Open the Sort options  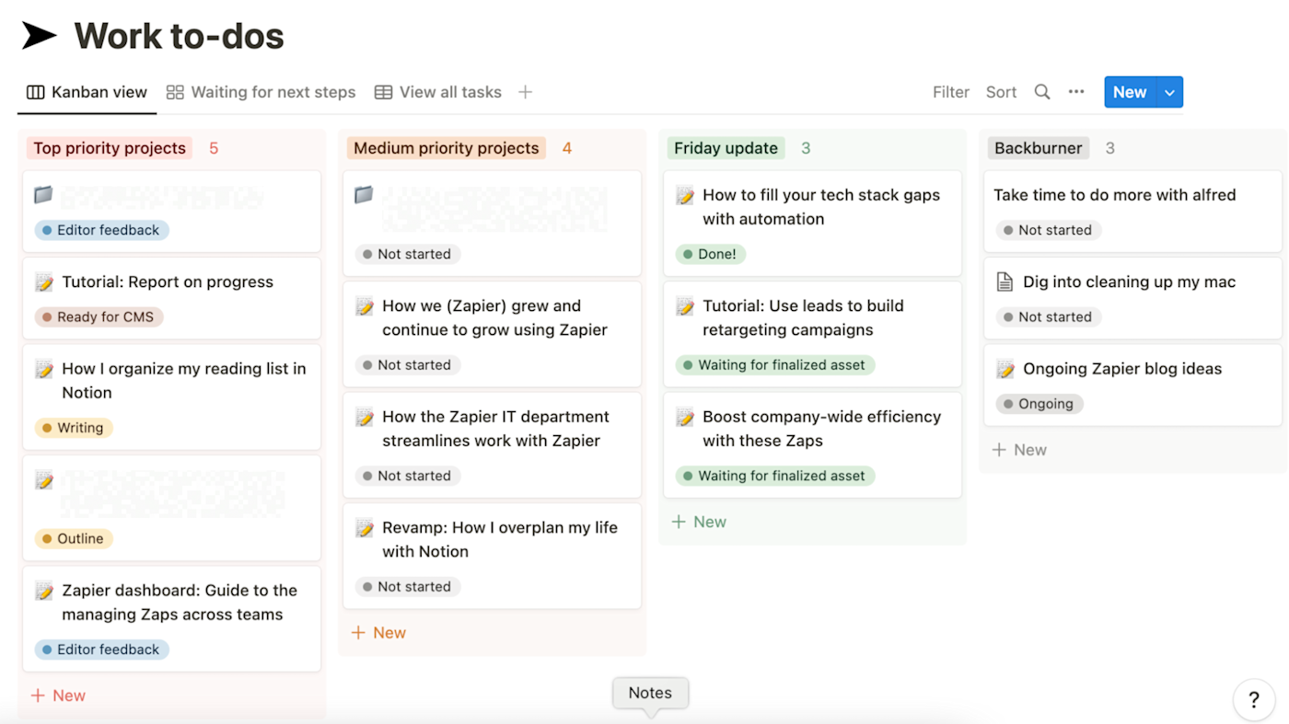[x=1001, y=92]
